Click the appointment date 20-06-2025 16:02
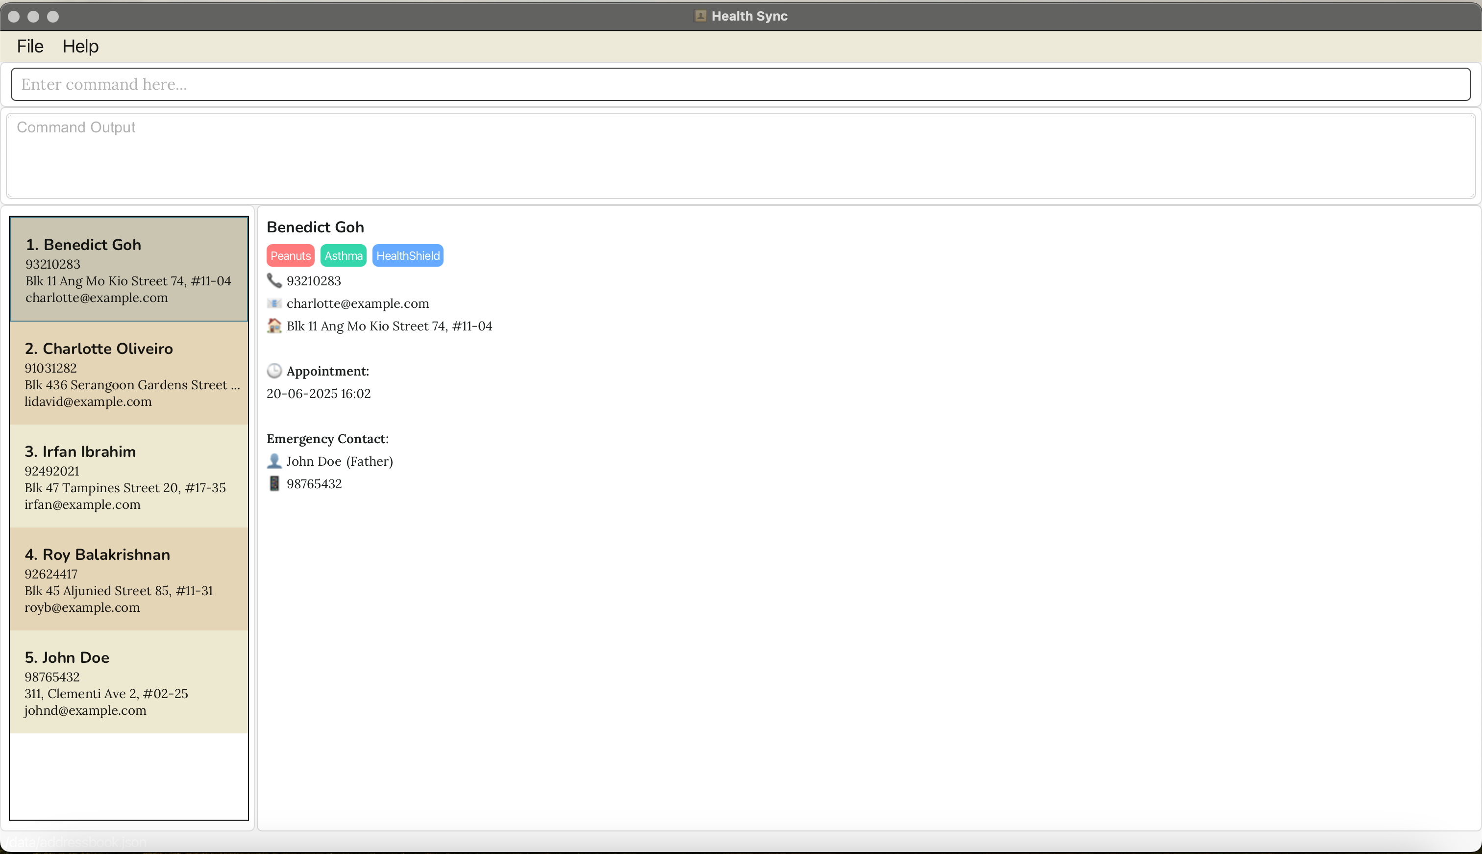1482x854 pixels. pos(319,394)
